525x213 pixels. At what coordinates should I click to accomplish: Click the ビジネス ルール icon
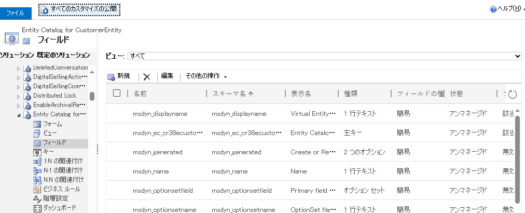(x=37, y=190)
